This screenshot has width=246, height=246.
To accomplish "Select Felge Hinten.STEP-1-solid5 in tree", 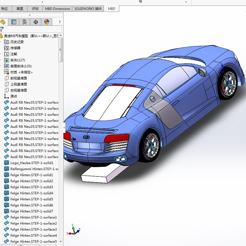I will click(32, 199).
